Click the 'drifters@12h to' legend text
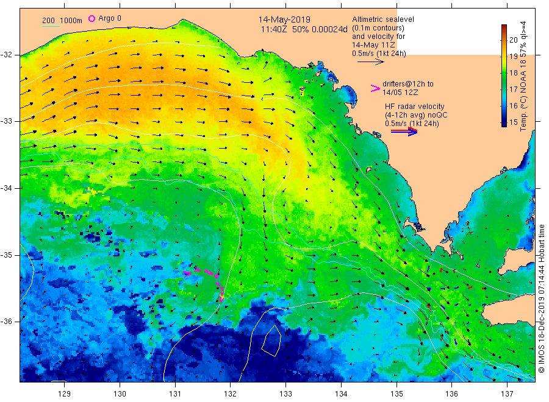Image resolution: width=549 pixels, height=402 pixels. (x=408, y=84)
